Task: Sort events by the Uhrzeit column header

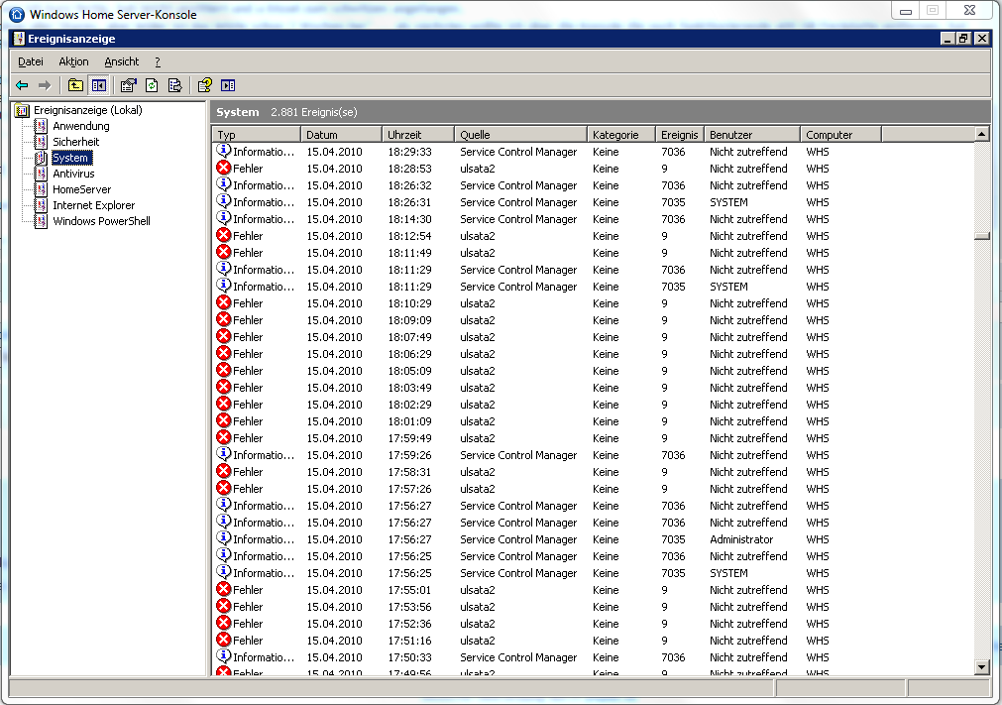Action: (x=418, y=134)
